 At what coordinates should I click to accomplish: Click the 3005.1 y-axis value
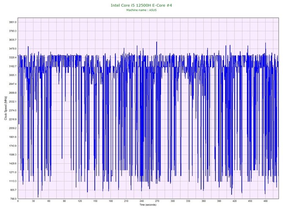tap(13, 75)
